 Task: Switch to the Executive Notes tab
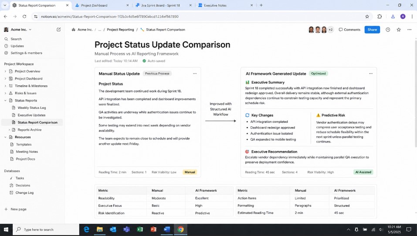point(226,5)
